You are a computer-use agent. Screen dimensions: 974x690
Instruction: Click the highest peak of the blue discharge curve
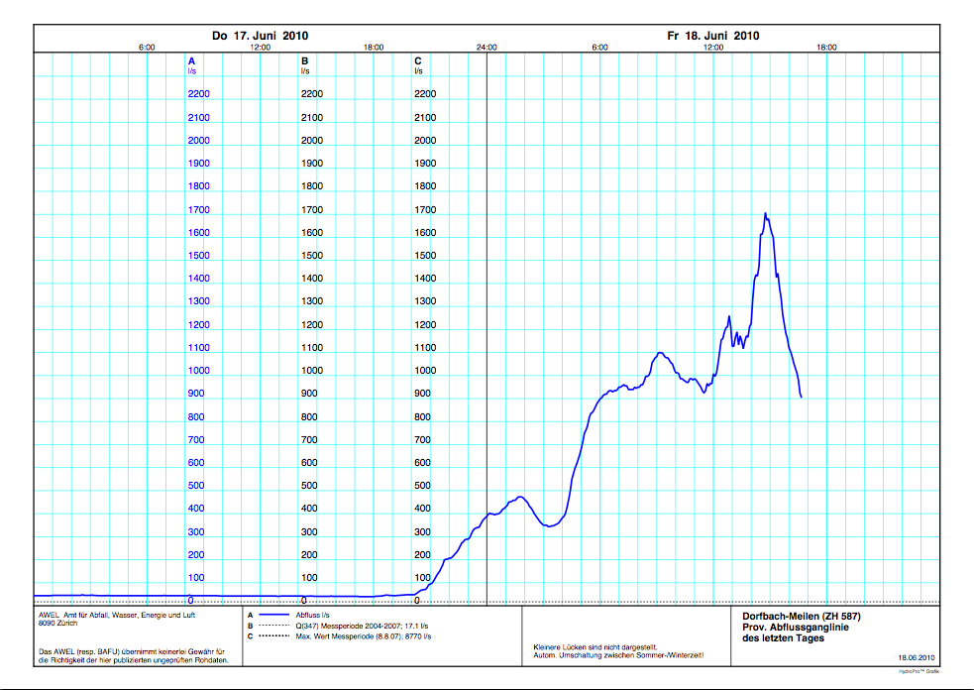[765, 213]
